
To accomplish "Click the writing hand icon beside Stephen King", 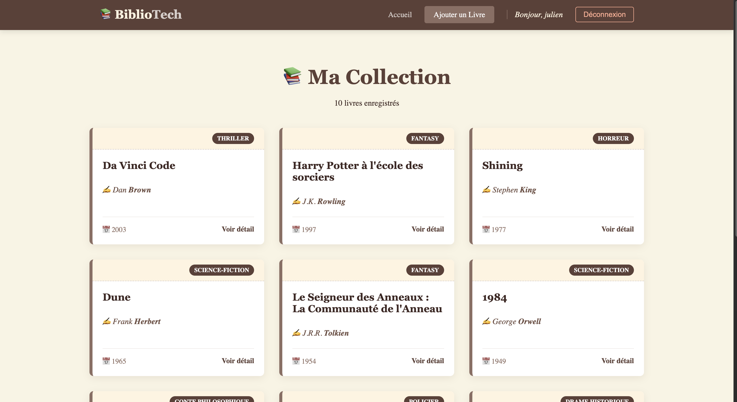I will coord(486,190).
